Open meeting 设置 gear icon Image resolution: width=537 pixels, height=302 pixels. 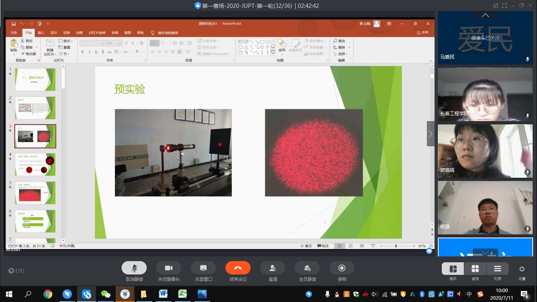coord(522,269)
